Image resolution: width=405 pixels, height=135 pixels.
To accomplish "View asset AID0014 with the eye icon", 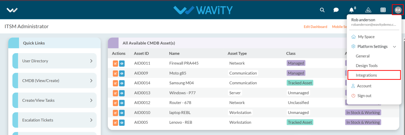I will 122,83.
